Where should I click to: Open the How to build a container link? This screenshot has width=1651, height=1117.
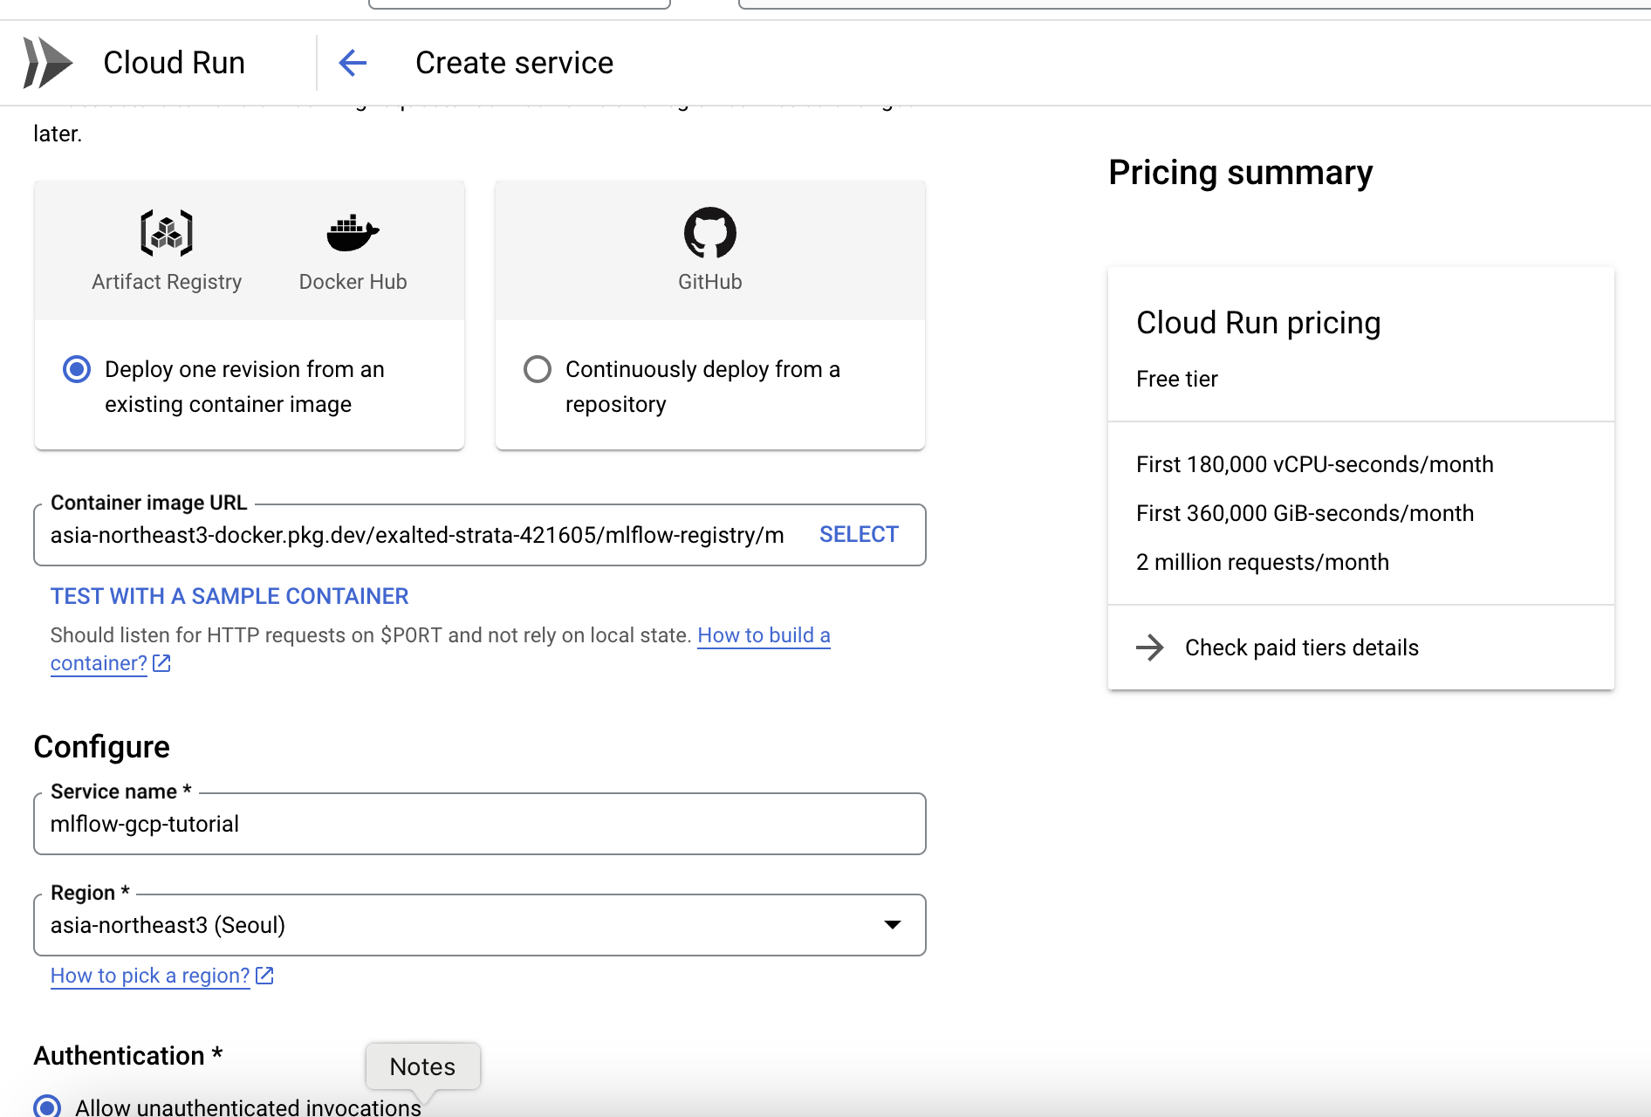(763, 635)
